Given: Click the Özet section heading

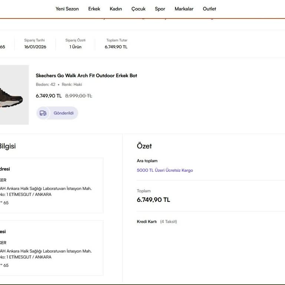Looking at the screenshot, I should [144, 146].
